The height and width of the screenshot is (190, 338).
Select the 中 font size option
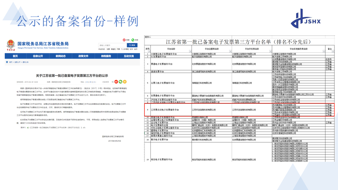point(91,82)
